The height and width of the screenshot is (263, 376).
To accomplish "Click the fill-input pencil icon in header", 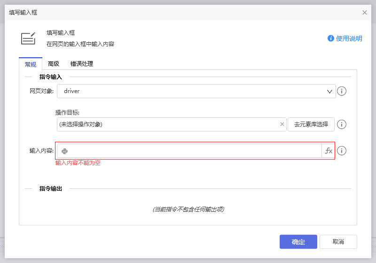I will [x=28, y=39].
